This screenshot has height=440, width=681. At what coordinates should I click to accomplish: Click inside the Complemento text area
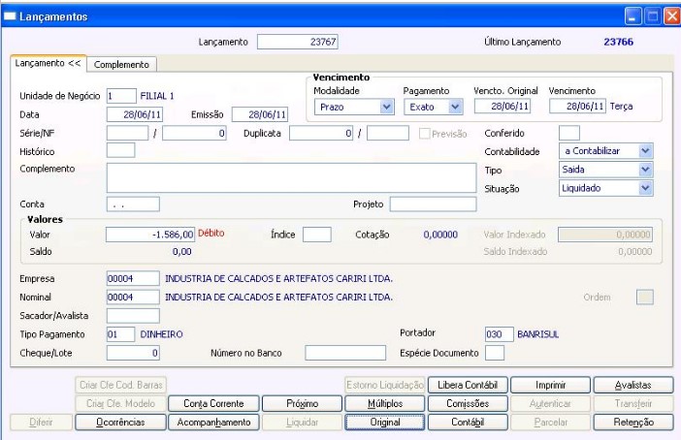coord(291,178)
